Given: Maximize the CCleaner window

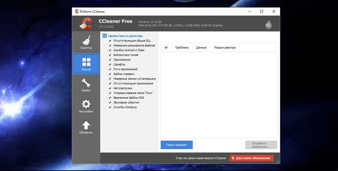Looking at the screenshot, I should tap(262, 11).
